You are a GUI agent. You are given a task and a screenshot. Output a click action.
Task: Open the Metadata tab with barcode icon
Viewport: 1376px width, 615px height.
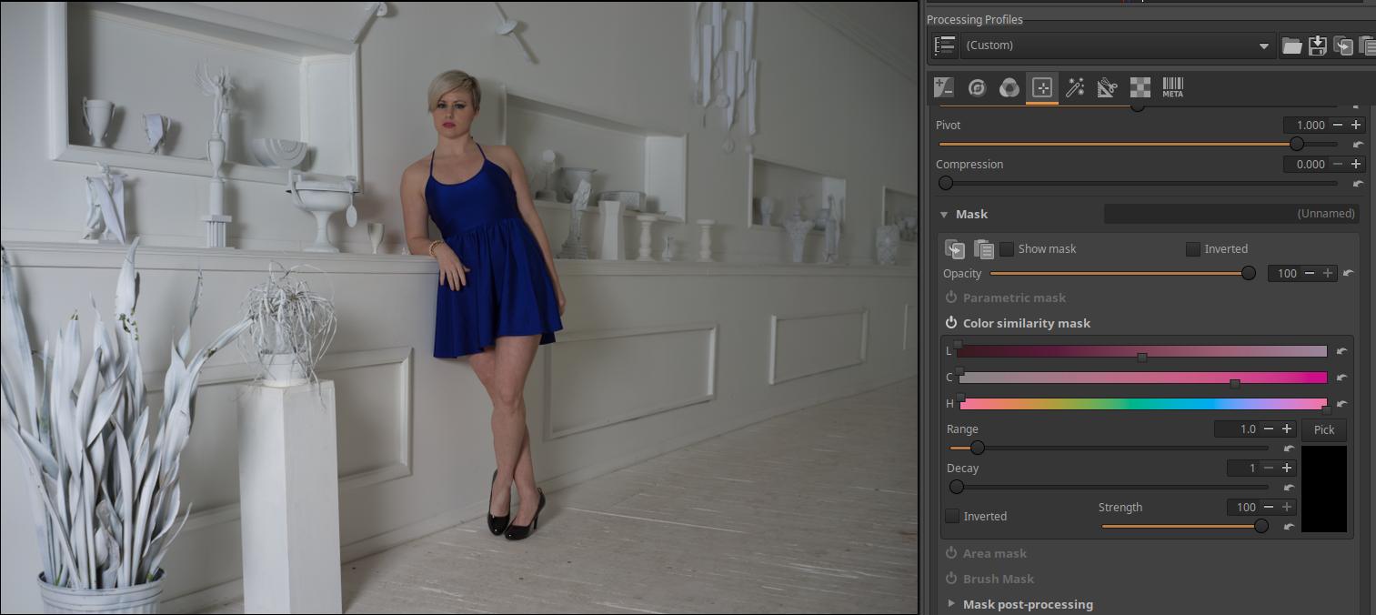(x=1172, y=88)
